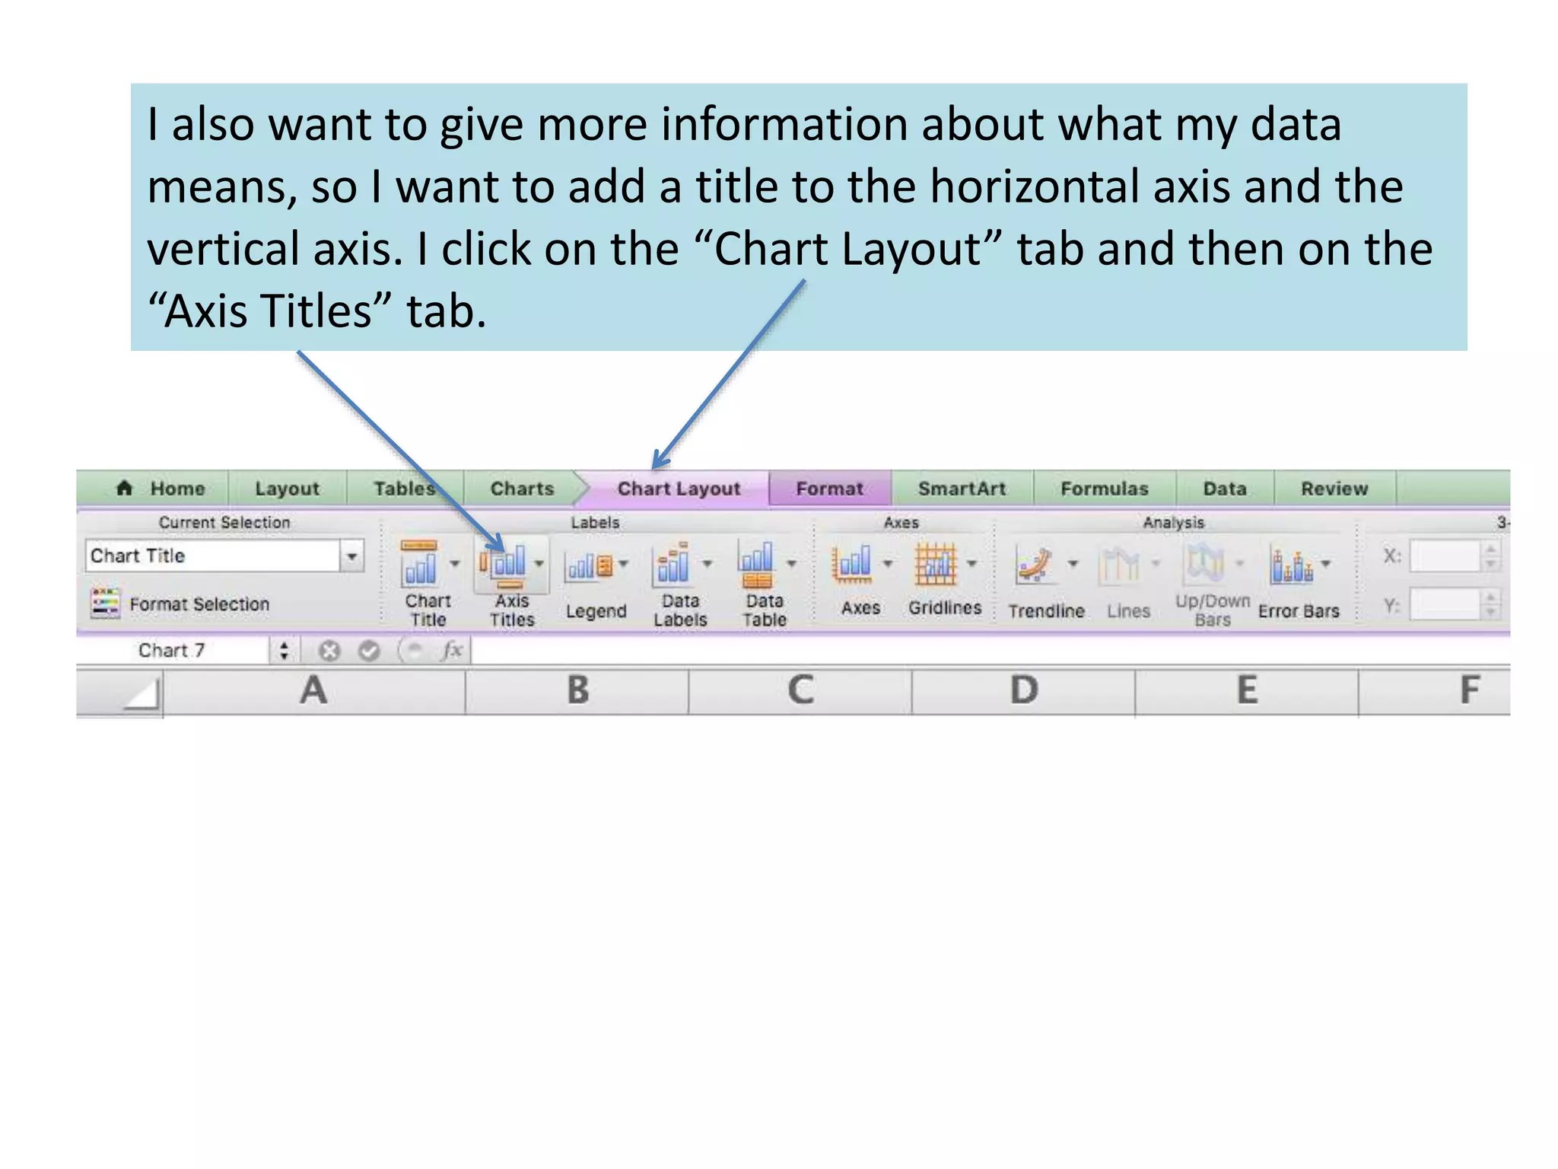The height and width of the screenshot is (1169, 1558).
Task: Click the Gridlines icon
Action: [x=936, y=565]
